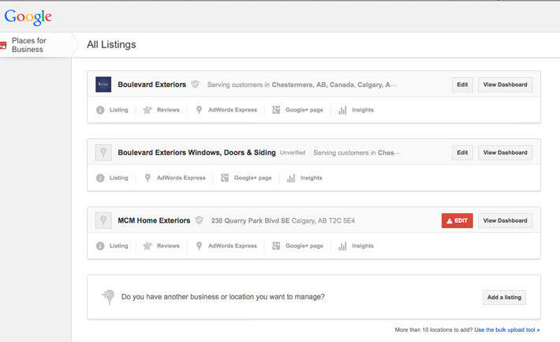Click verified shield next to MCM Home Exteriors
The height and width of the screenshot is (342, 560).
click(x=200, y=220)
